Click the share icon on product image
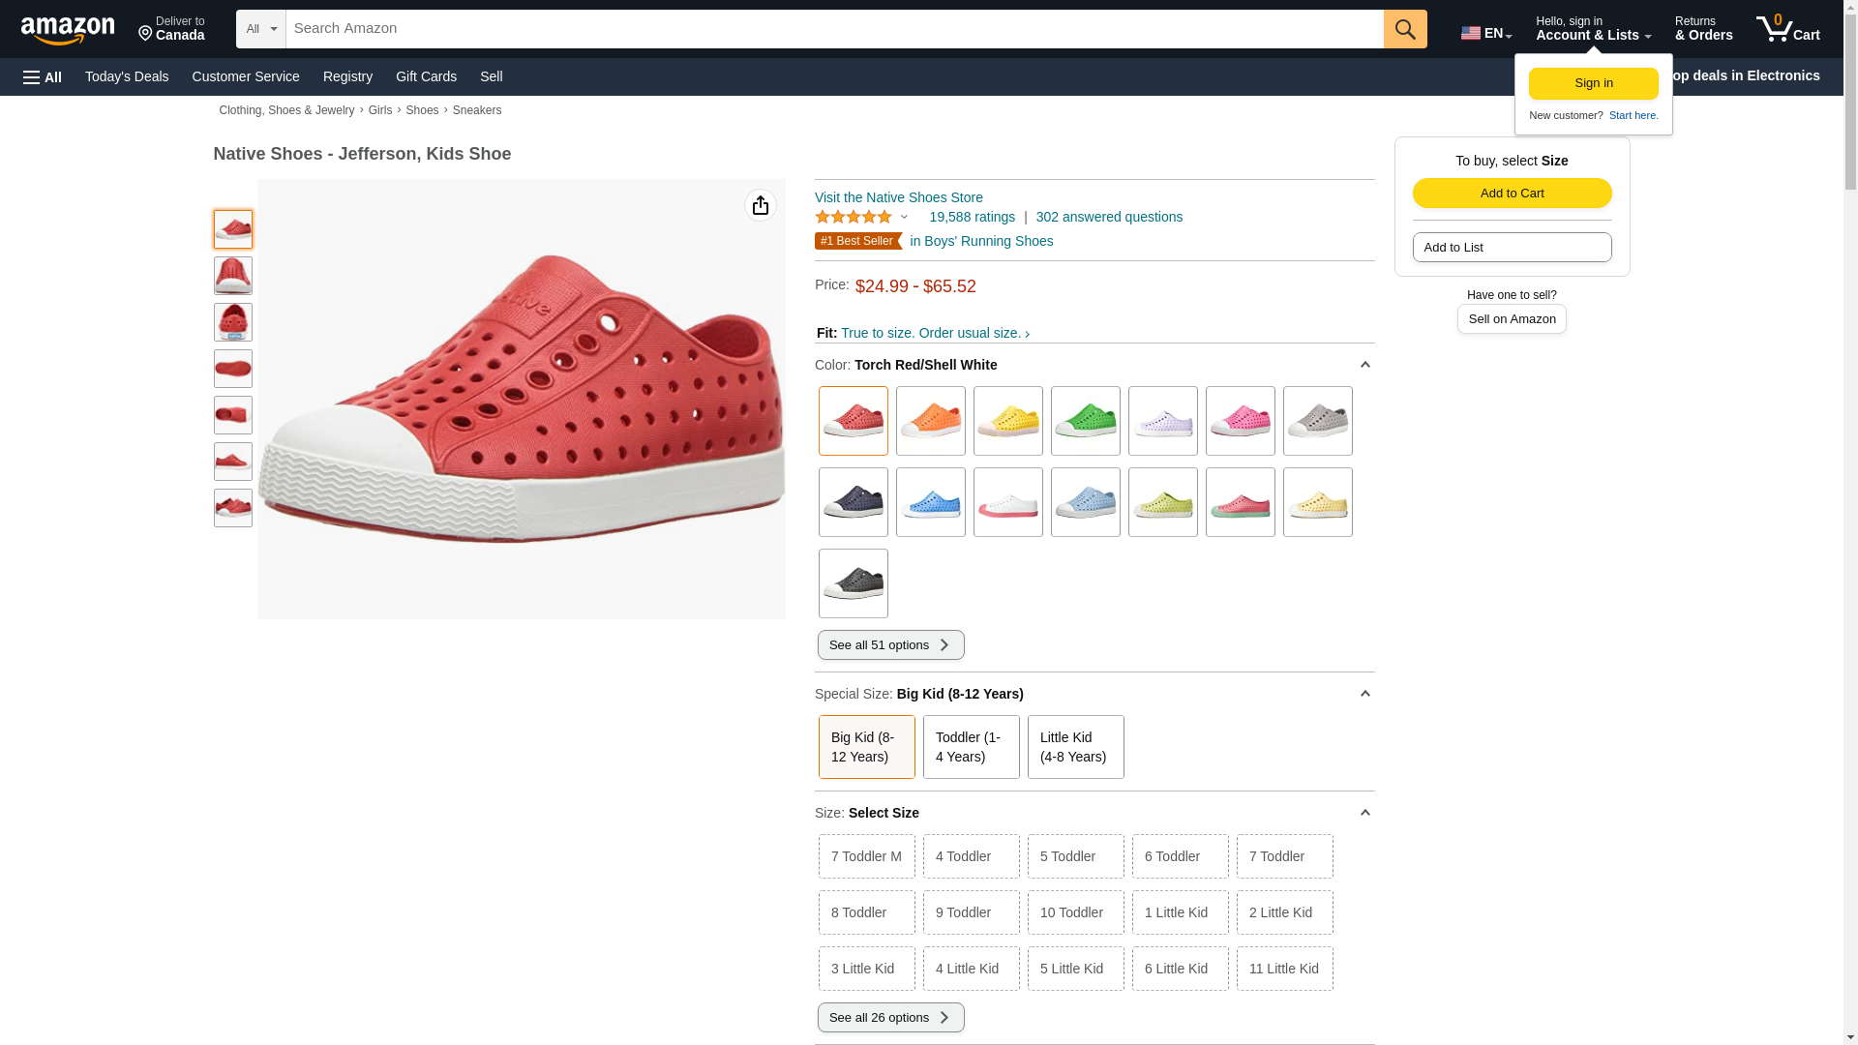The image size is (1858, 1045). pyautogui.click(x=761, y=205)
